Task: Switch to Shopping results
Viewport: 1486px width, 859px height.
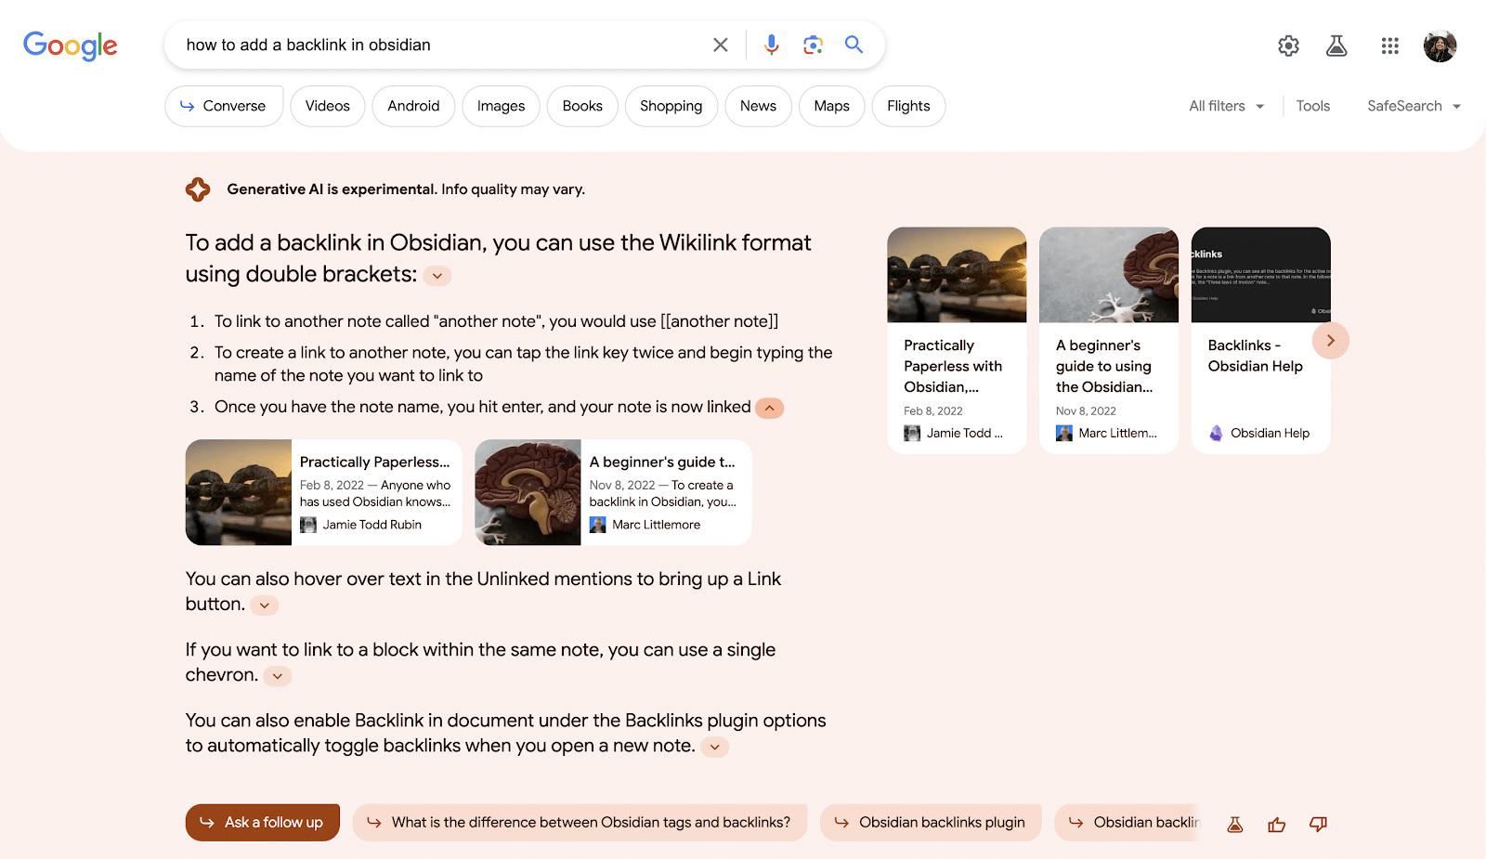Action: (671, 106)
